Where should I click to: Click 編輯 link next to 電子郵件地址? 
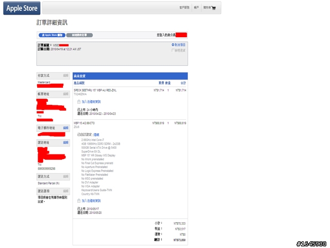click(65, 128)
